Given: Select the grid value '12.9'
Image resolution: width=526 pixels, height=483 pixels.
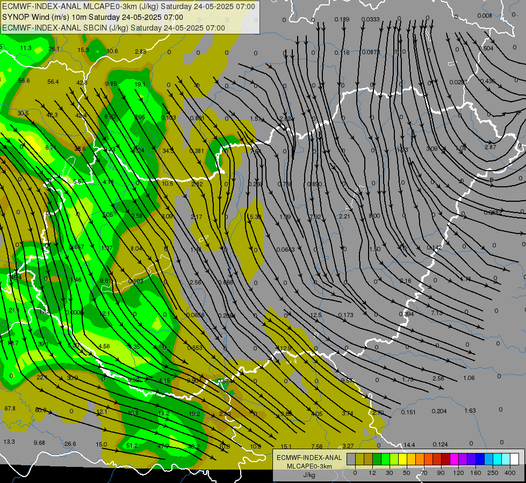Looking at the screenshot, I should tap(285, 349).
